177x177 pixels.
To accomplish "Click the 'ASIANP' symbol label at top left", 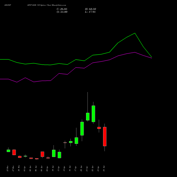I will click(7, 5).
